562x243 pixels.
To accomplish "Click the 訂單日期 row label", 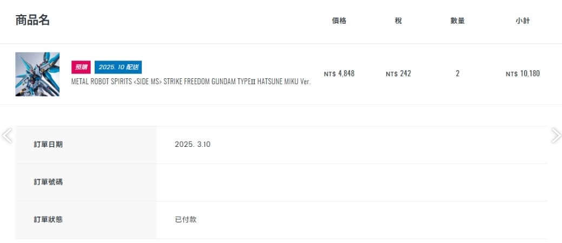I will point(48,145).
